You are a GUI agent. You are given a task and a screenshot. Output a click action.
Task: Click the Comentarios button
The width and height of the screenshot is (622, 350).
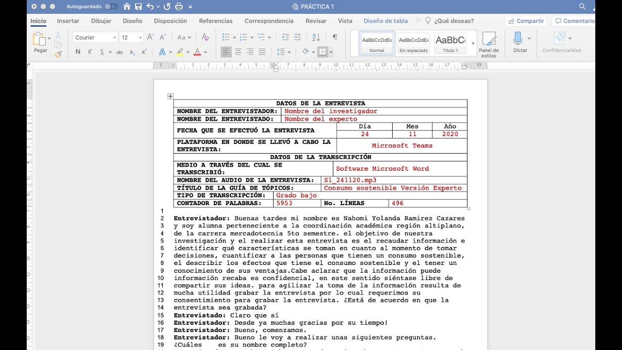click(574, 21)
